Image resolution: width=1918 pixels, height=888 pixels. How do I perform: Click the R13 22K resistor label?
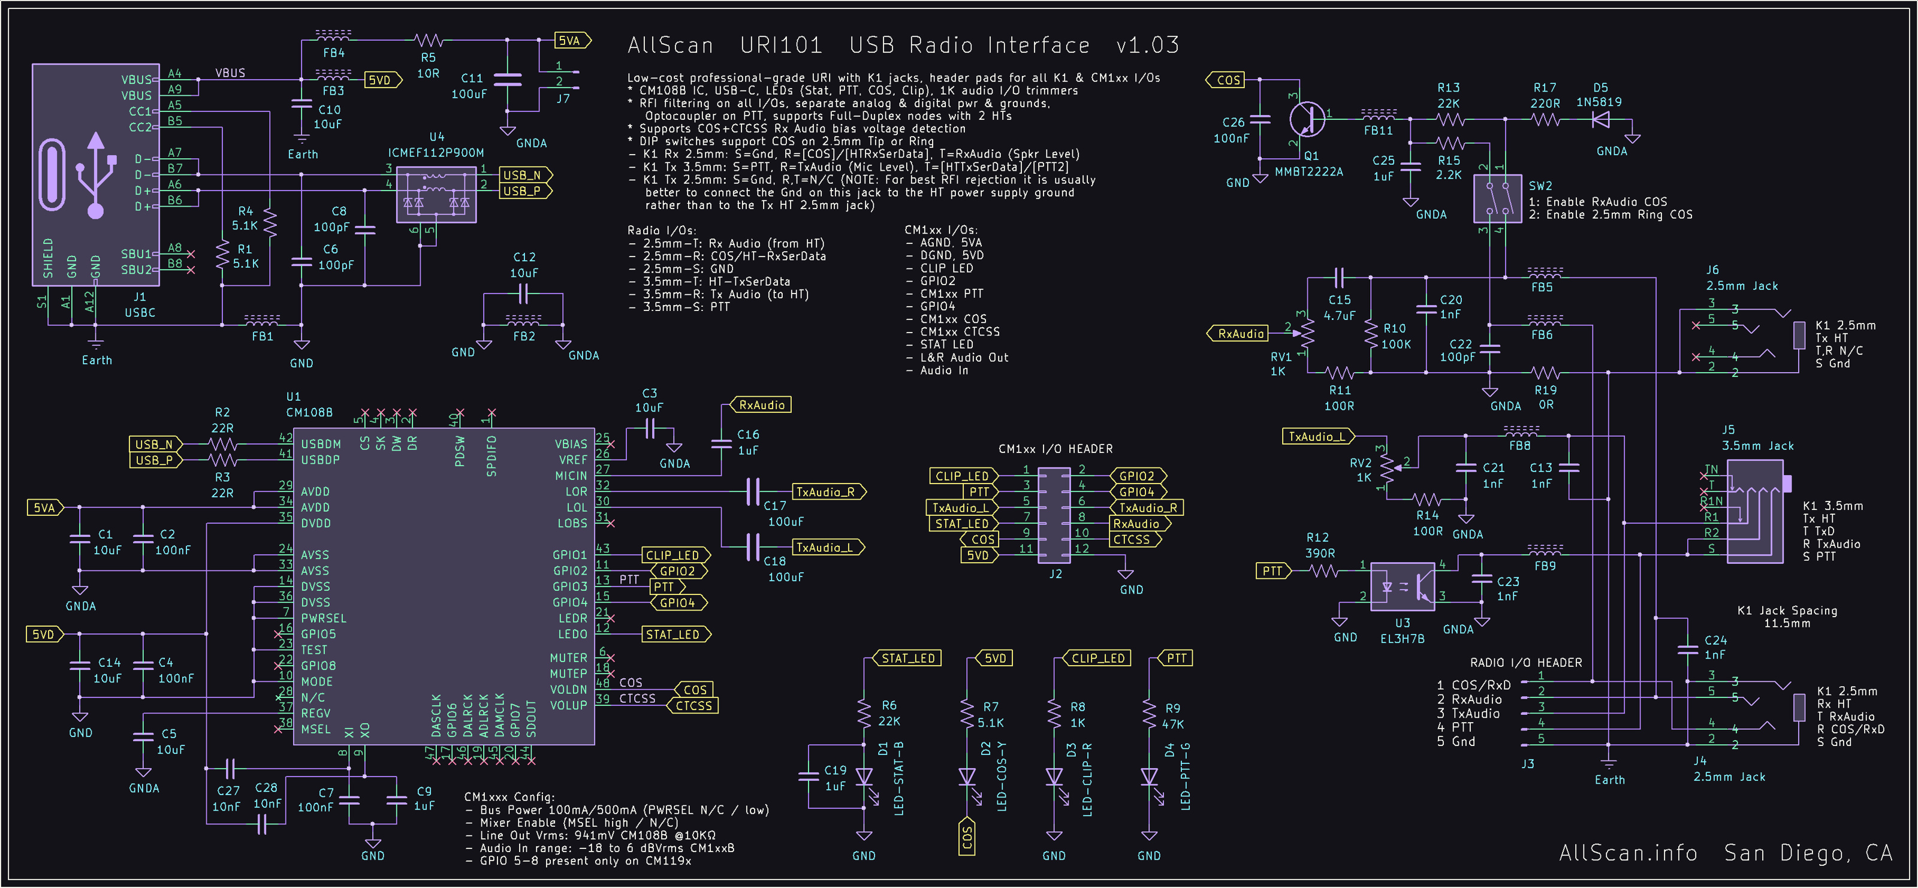[1448, 95]
